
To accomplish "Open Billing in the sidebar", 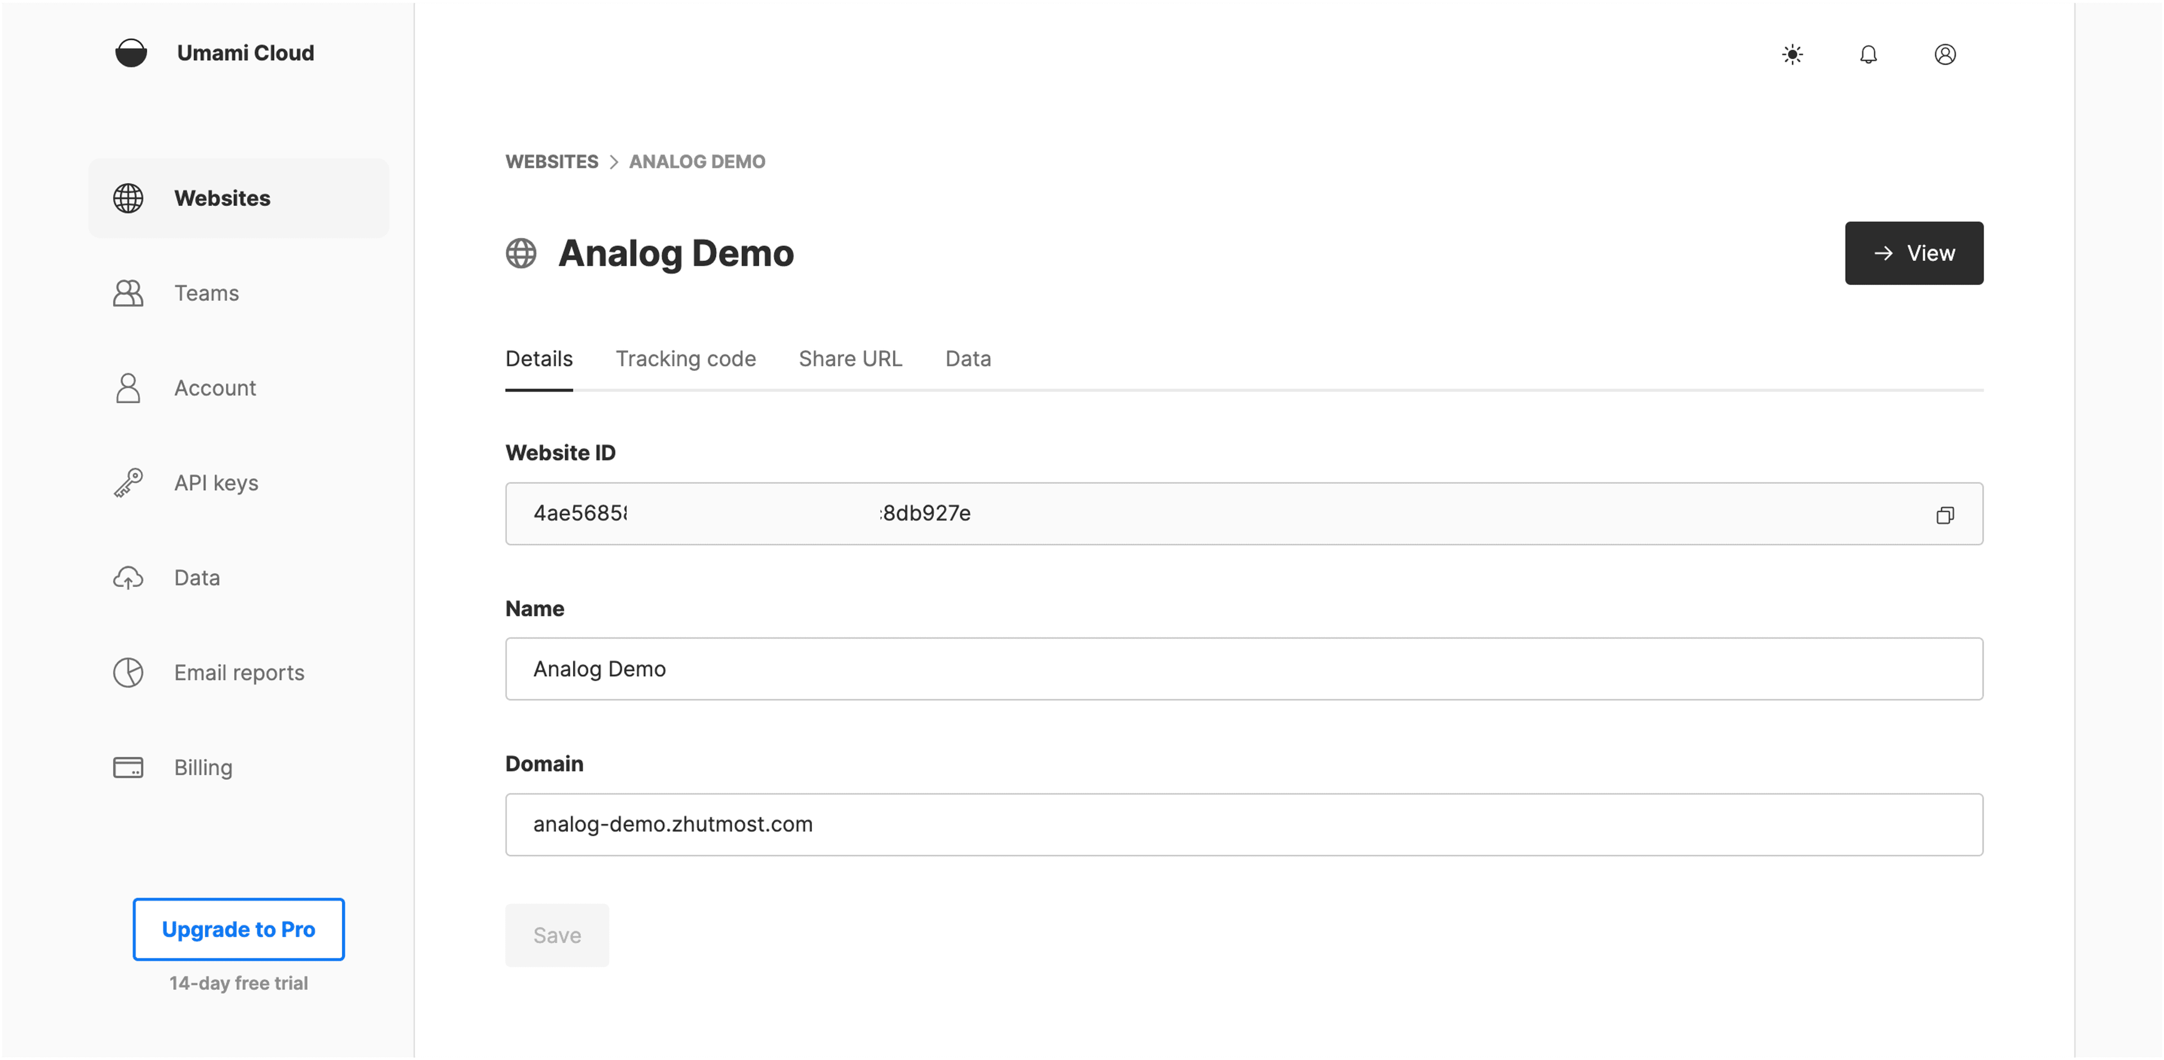I will [202, 768].
